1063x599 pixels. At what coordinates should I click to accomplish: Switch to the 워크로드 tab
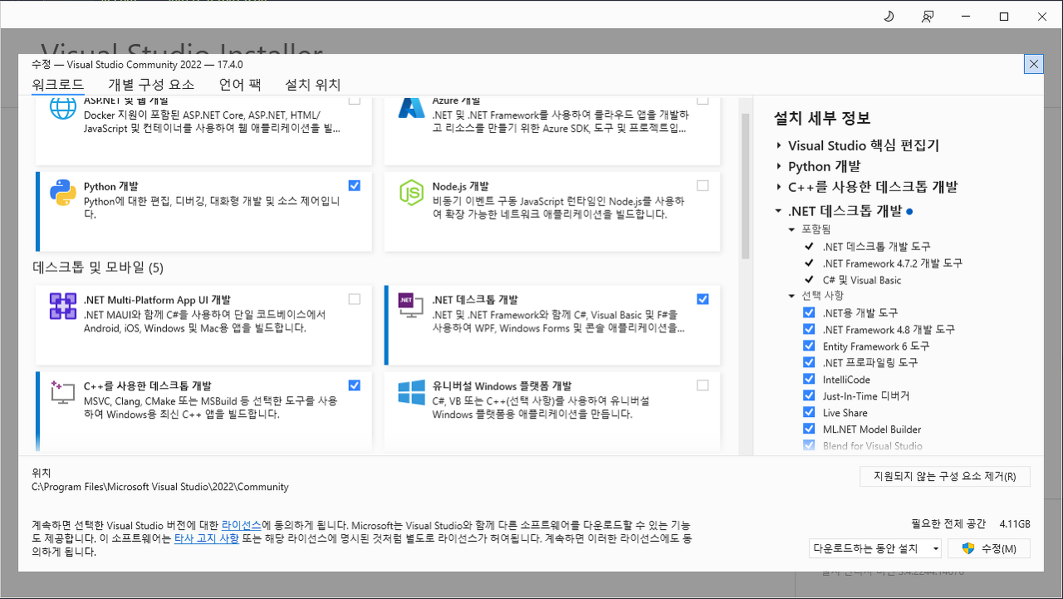coord(58,85)
